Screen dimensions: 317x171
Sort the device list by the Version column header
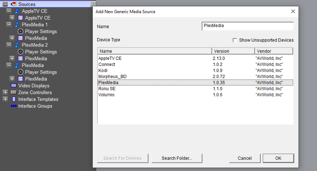233,51
